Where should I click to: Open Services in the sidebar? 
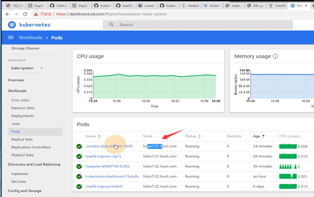(x=19, y=181)
